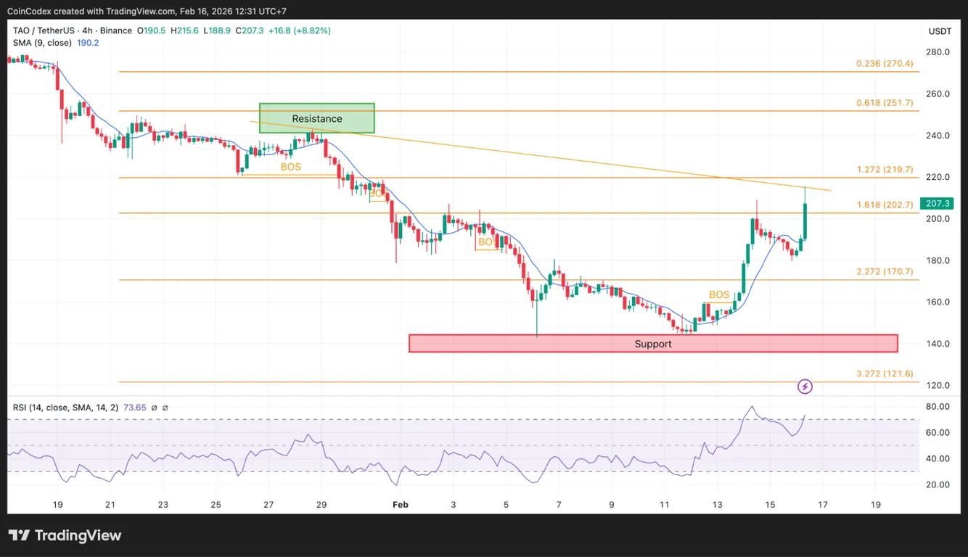This screenshot has width=968, height=557.
Task: Click the 160.0 price axis label
Action: tap(938, 302)
